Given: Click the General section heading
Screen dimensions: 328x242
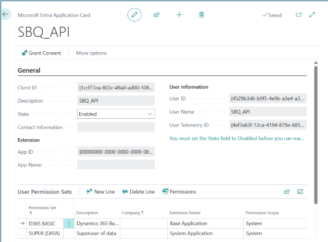Looking at the screenshot, I should point(29,70).
